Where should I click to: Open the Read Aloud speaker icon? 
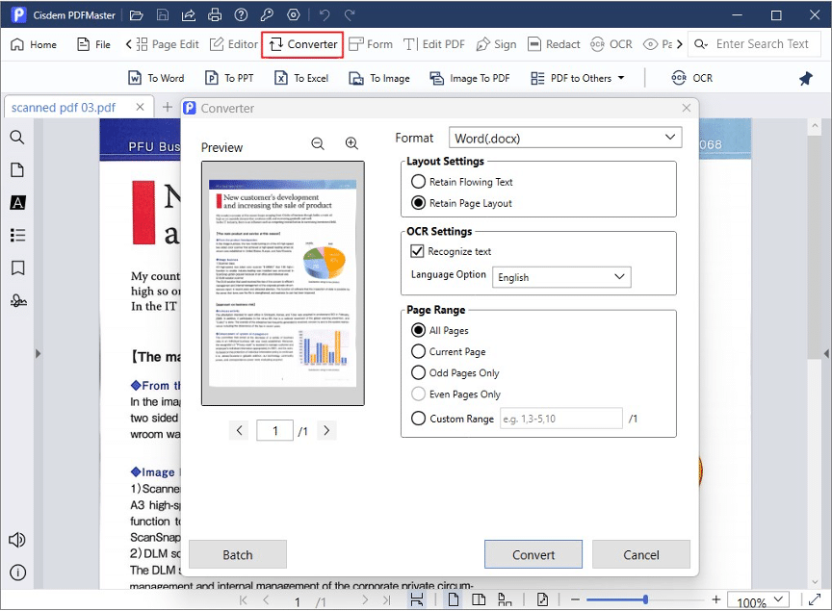click(16, 540)
